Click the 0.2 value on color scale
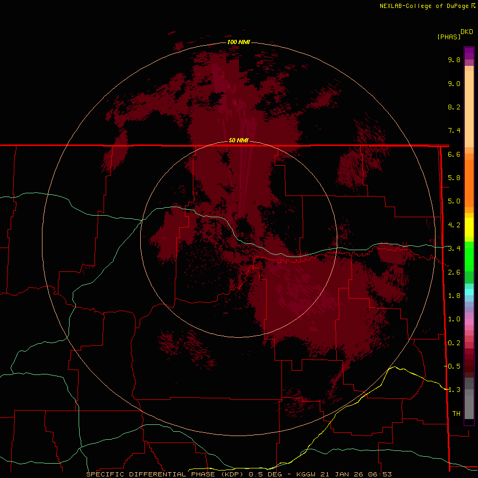This screenshot has height=478, width=478. (x=454, y=343)
